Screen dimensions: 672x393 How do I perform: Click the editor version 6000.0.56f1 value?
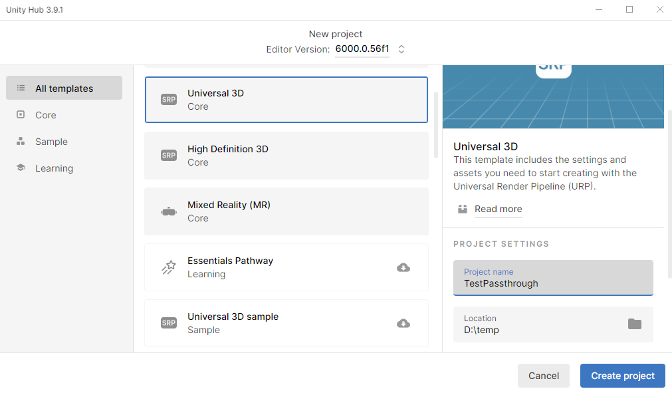click(x=362, y=49)
